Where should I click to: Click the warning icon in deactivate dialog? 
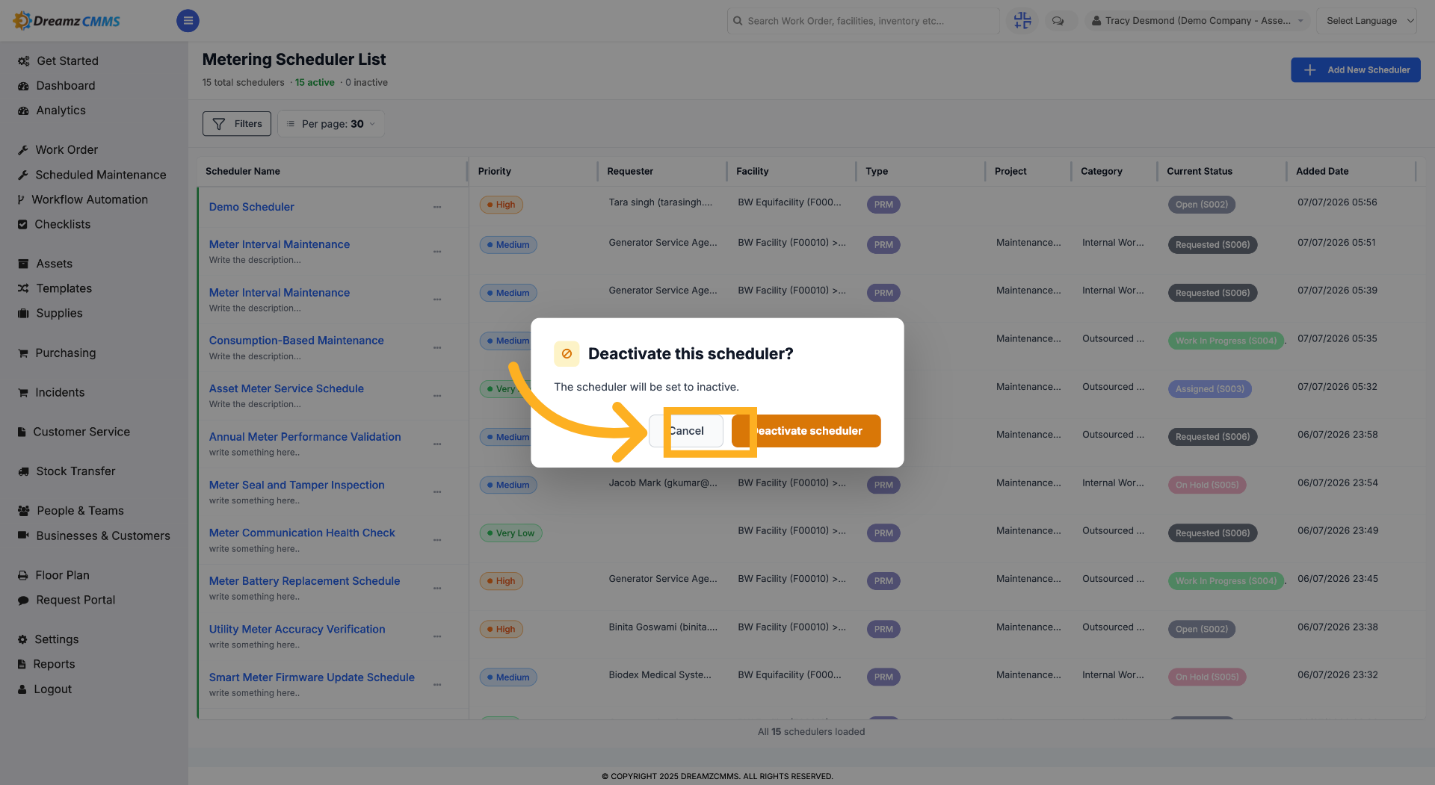[x=567, y=354]
